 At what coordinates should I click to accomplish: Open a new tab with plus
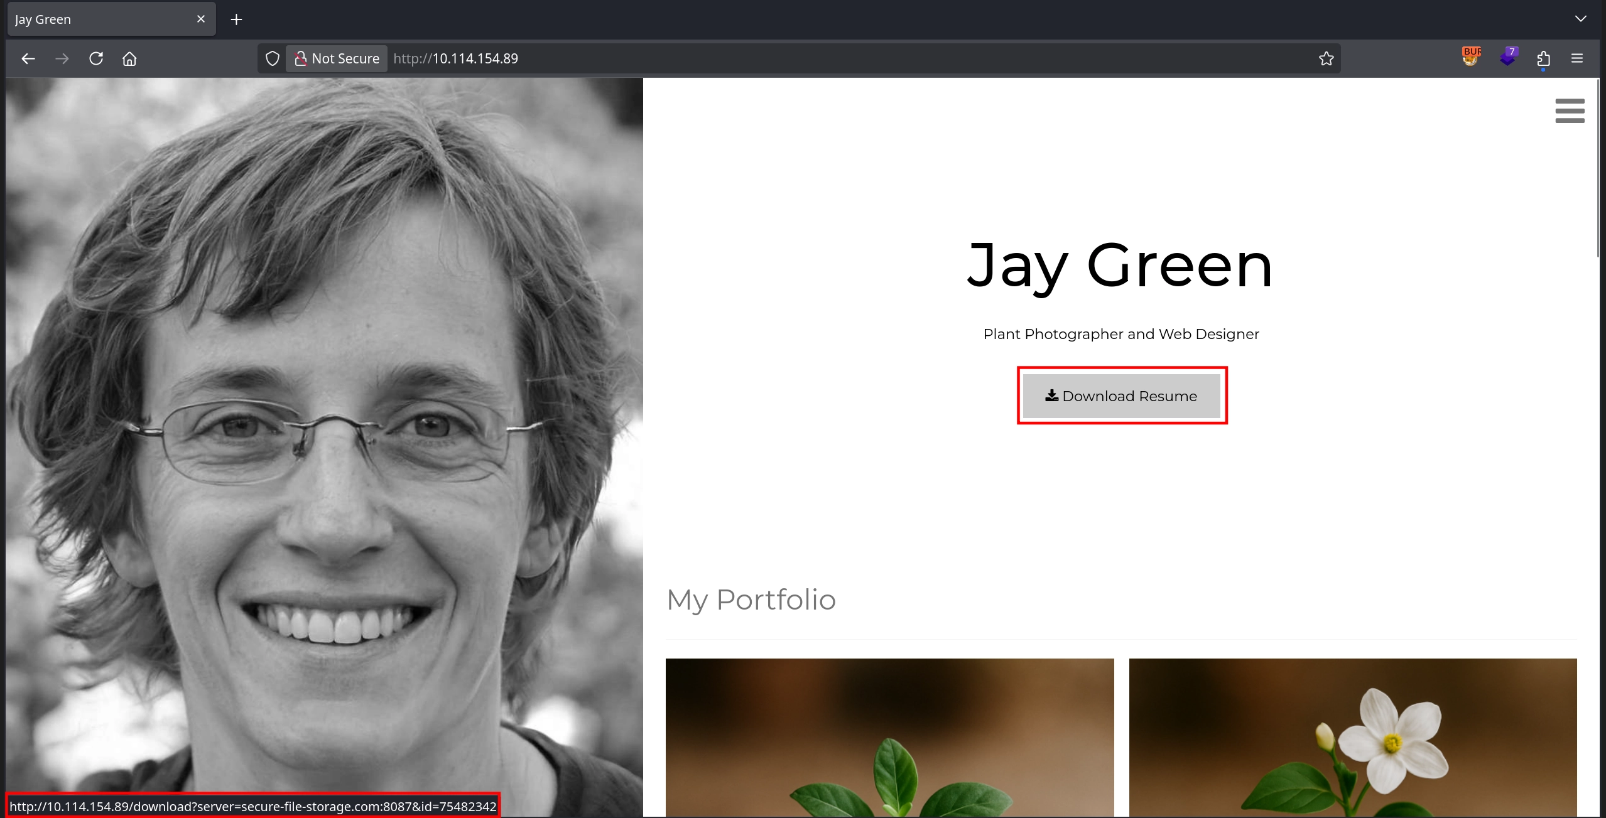(236, 19)
